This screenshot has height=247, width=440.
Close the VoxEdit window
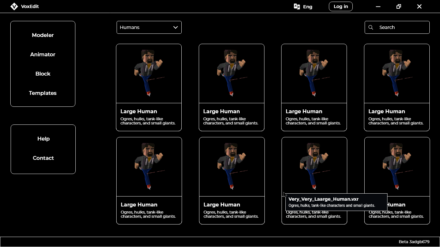pos(419,6)
